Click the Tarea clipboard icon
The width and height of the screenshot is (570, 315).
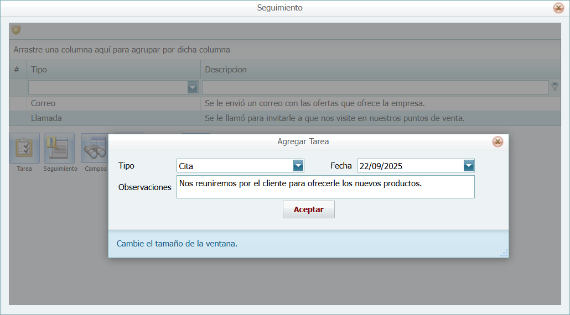(24, 148)
